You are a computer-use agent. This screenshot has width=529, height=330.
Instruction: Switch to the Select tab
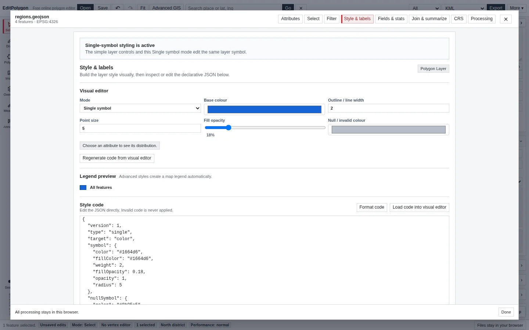(313, 19)
